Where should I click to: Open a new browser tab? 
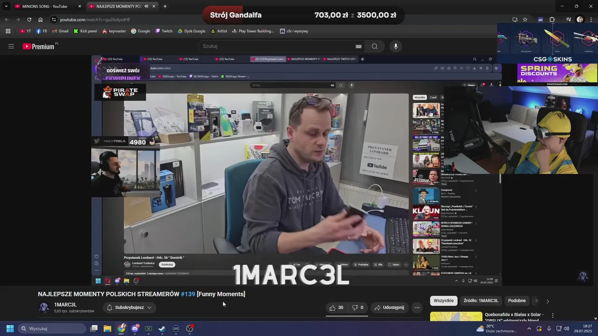tap(165, 7)
